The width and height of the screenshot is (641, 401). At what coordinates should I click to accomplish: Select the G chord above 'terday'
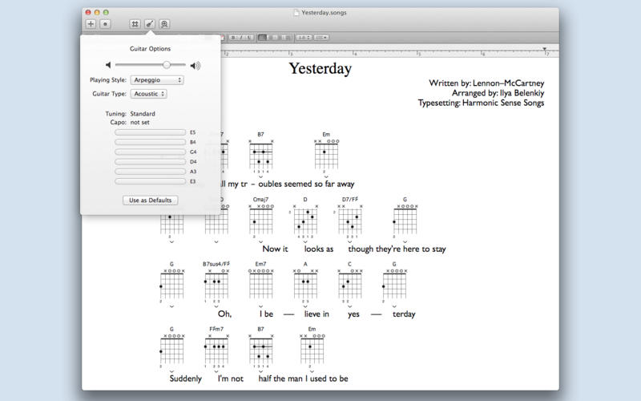point(394,283)
